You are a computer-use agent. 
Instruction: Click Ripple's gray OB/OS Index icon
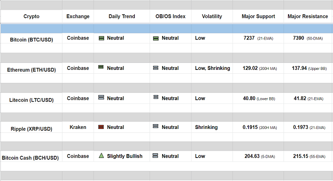(x=156, y=127)
